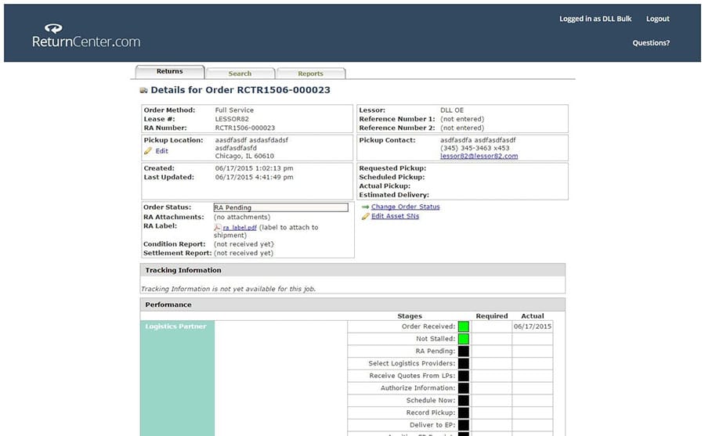Click the Schedule Now stage label

pos(431,401)
